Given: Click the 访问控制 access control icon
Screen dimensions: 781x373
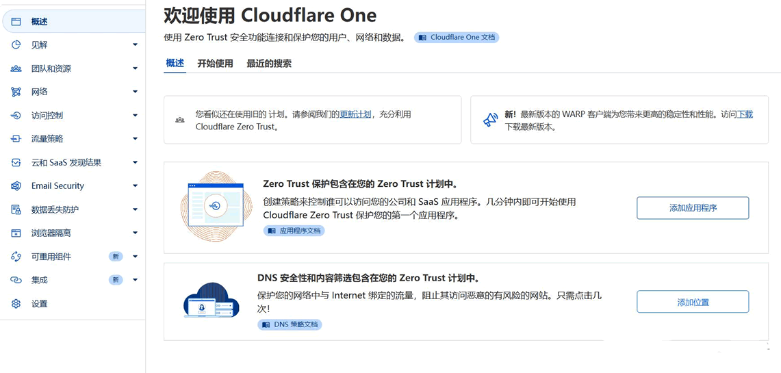Looking at the screenshot, I should click(x=16, y=116).
